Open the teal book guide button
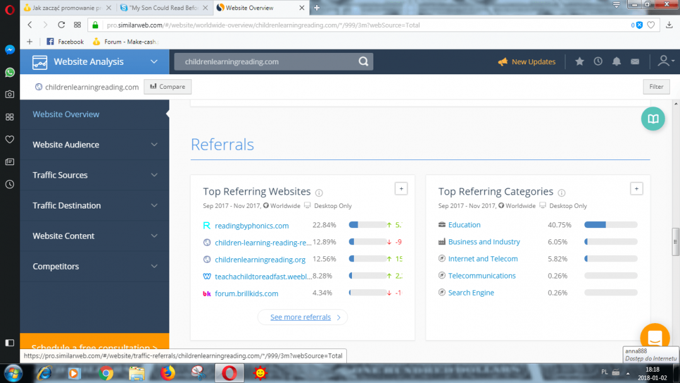 (653, 119)
